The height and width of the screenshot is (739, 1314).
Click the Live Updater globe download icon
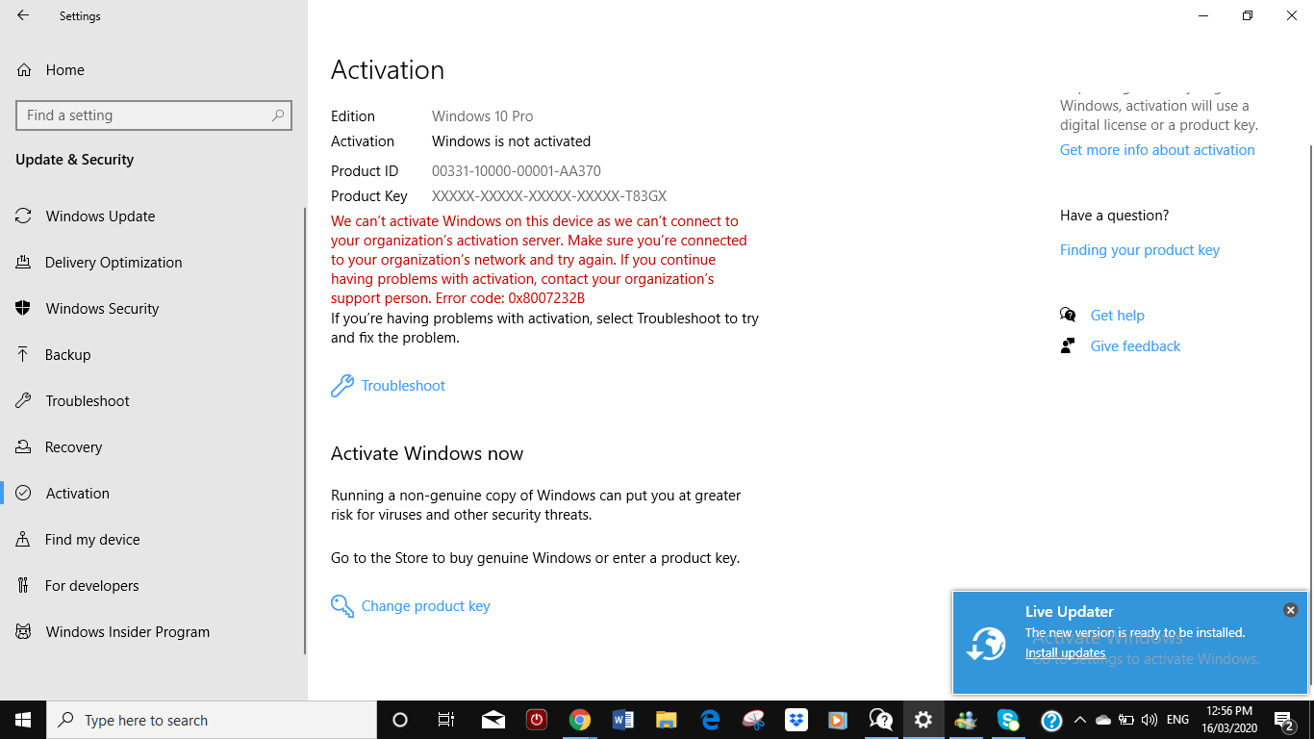click(986, 644)
